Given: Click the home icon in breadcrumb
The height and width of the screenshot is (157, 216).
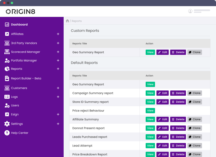Looking at the screenshot, I should 67,21.
